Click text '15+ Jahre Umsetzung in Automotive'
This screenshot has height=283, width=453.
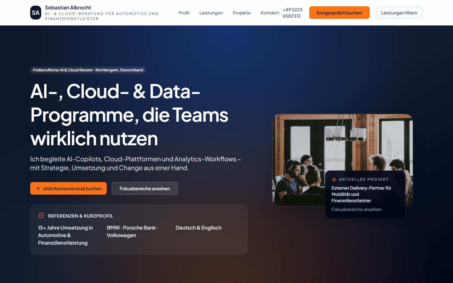[x=66, y=235]
